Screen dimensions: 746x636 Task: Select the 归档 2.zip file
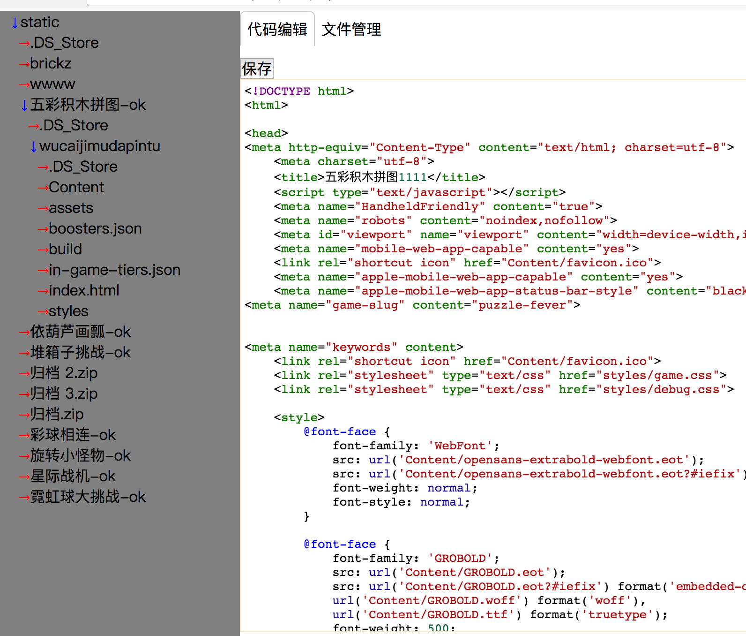point(64,373)
